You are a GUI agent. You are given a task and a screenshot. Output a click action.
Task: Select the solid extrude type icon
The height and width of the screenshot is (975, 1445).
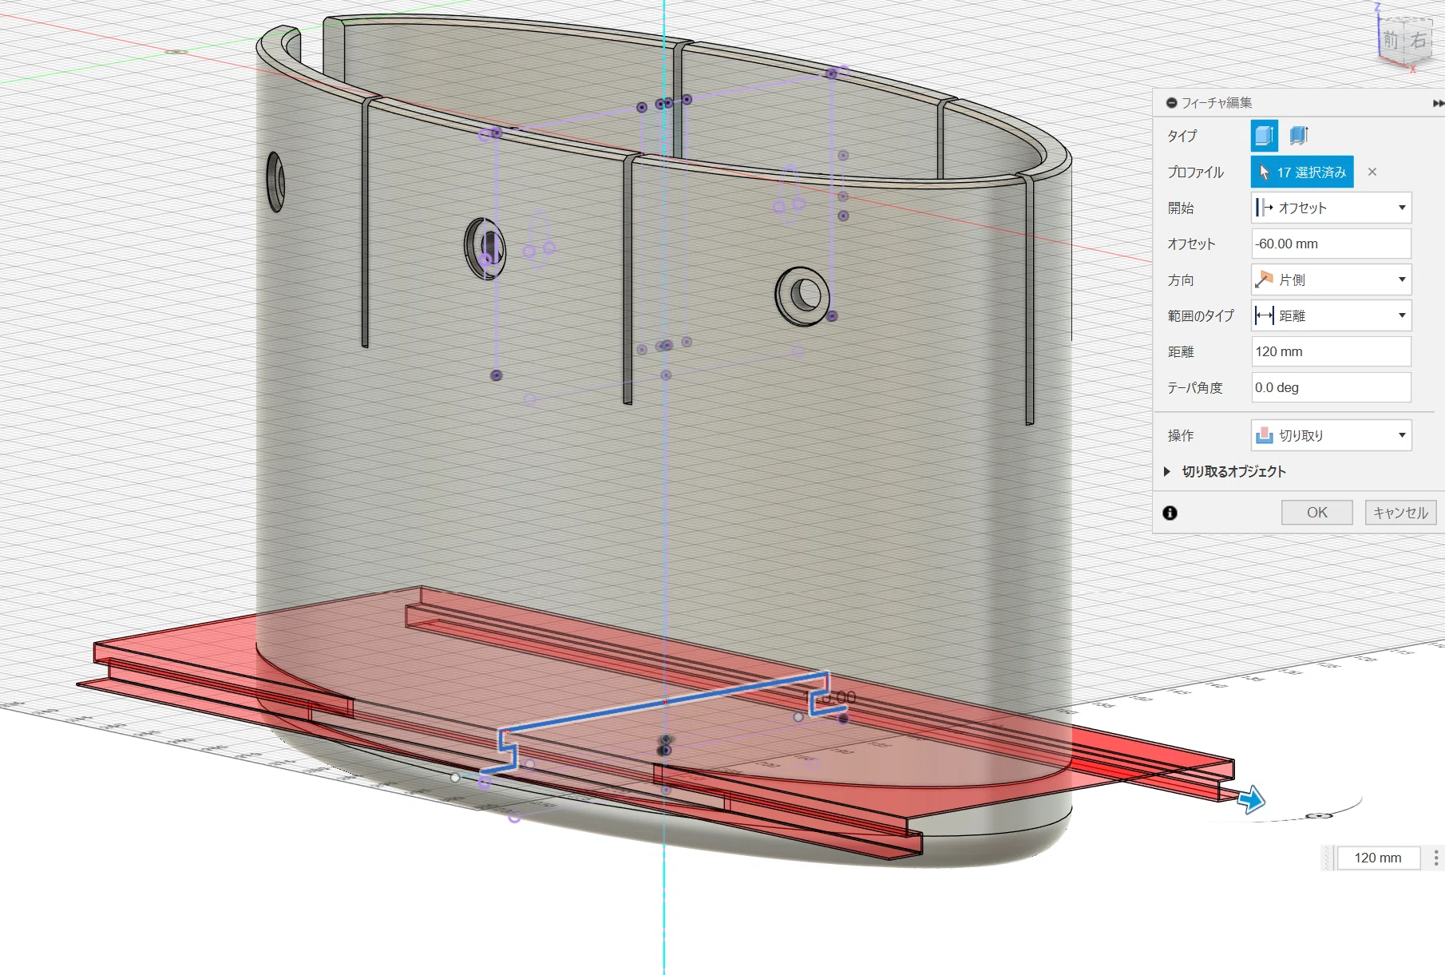pos(1264,136)
